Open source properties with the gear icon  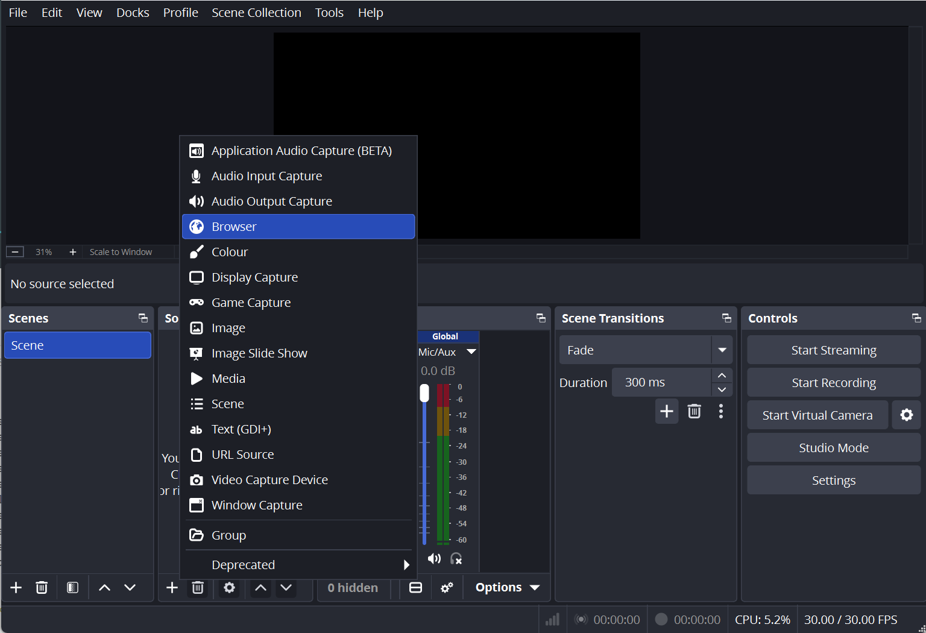click(228, 587)
